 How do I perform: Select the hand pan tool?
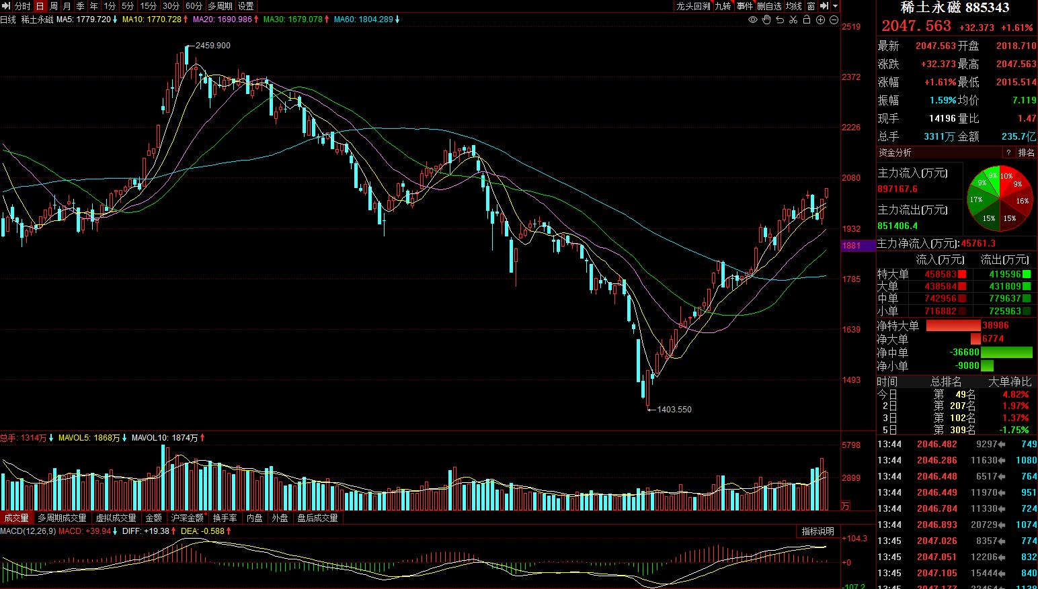click(766, 19)
